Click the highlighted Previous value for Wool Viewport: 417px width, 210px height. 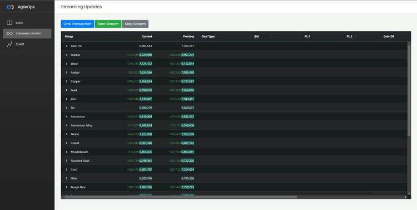point(188,64)
